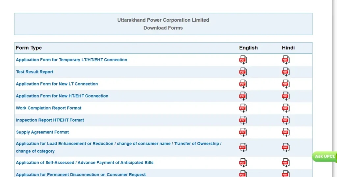This screenshot has height=177, width=337.
Task: Download Hindi PDF for New HT/EHT Connection form
Action: 286,96
